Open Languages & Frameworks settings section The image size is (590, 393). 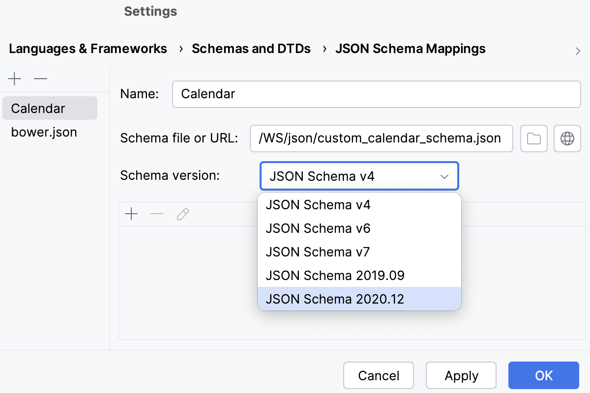tap(88, 49)
